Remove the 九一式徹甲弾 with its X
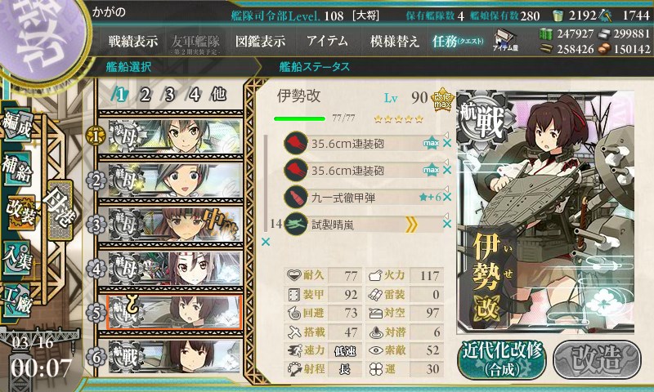This screenshot has width=654, height=392. pyautogui.click(x=446, y=197)
